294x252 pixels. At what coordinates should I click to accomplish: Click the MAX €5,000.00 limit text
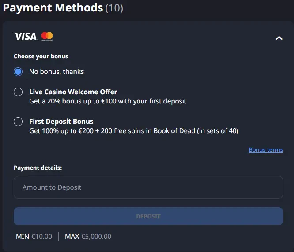click(88, 237)
